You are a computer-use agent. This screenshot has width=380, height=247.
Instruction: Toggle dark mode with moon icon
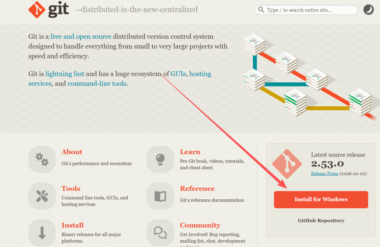coord(368,10)
